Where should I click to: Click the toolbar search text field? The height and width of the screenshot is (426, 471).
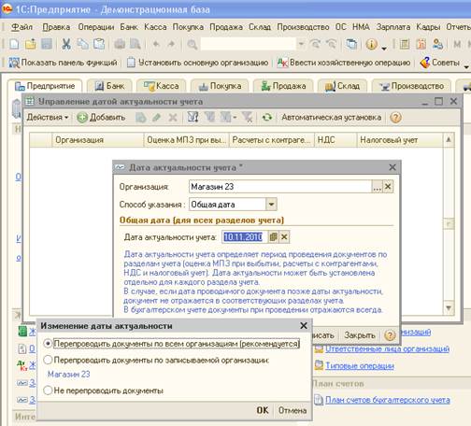[248, 44]
